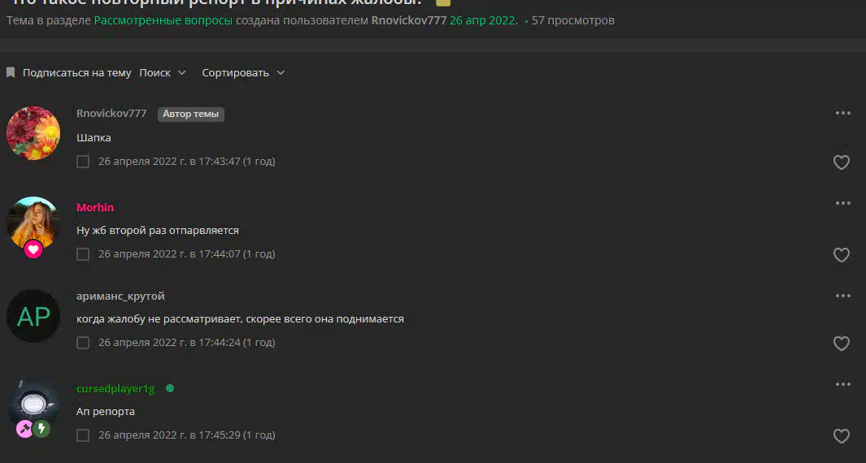The width and height of the screenshot is (866, 463).
Task: Open the cursedplayer1g username profile link
Action: click(x=115, y=388)
